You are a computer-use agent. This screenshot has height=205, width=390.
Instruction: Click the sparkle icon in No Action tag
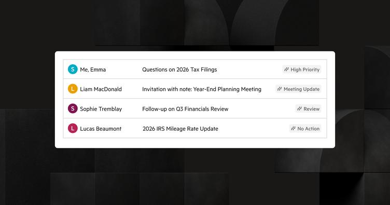(293, 128)
